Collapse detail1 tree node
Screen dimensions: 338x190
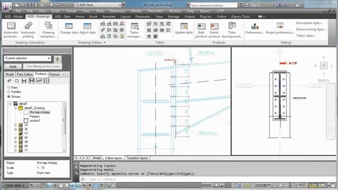tap(10, 103)
